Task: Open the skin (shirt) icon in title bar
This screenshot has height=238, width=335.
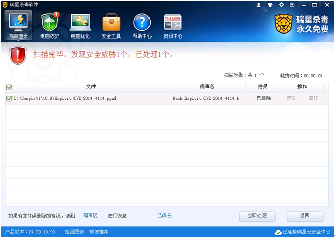Action: click(270, 5)
